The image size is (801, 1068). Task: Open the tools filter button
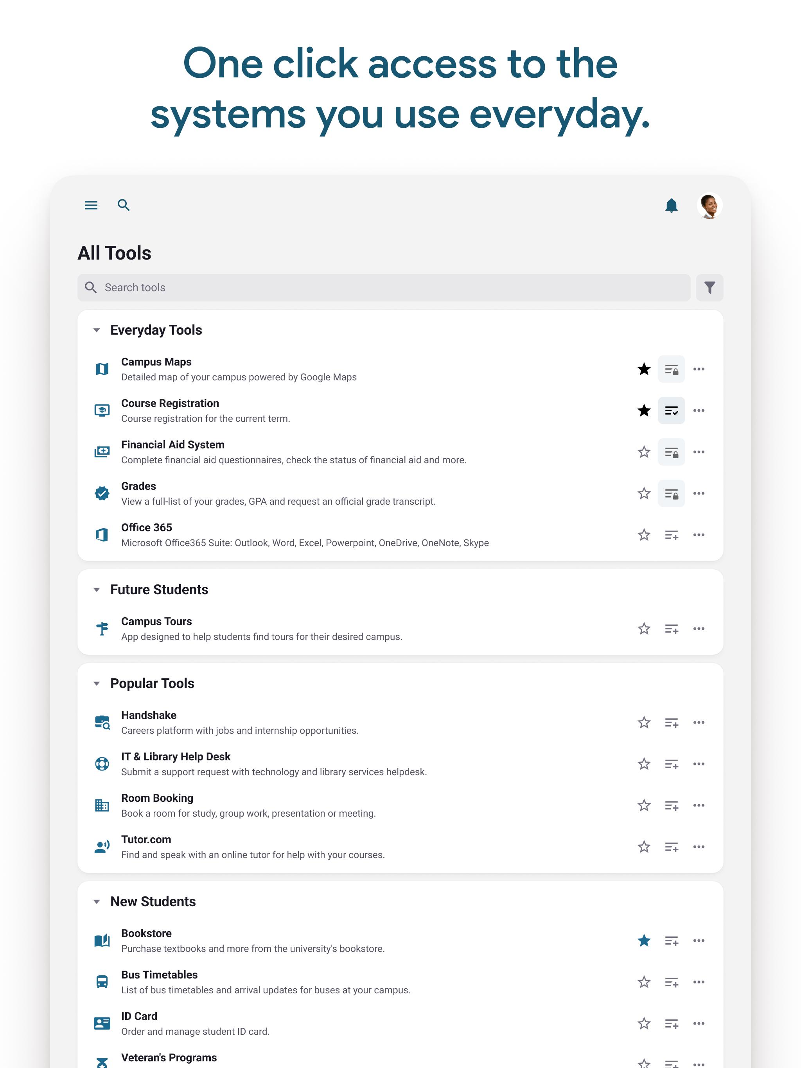tap(709, 288)
